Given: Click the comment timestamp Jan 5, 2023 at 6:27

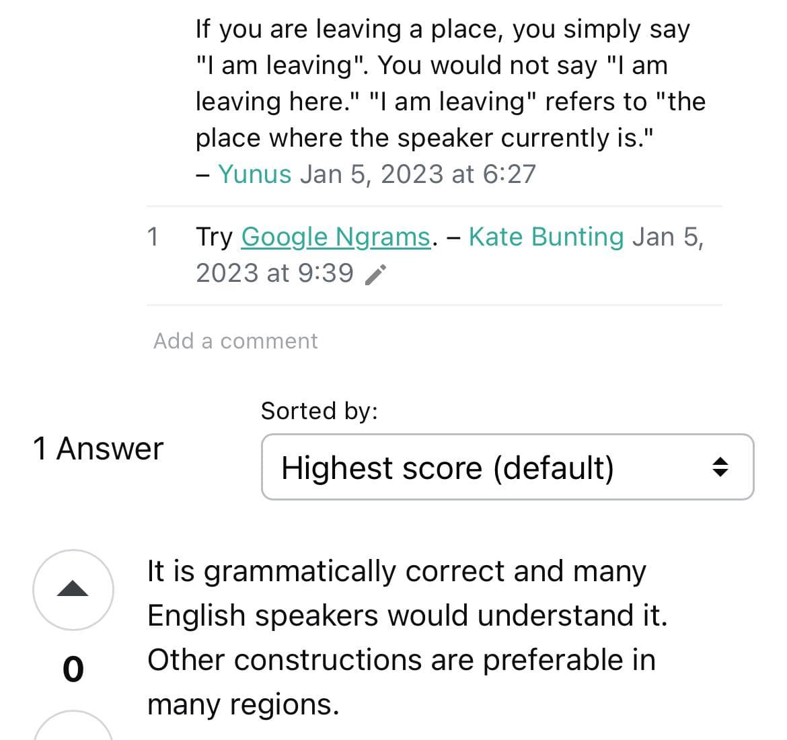Looking at the screenshot, I should click(x=418, y=174).
